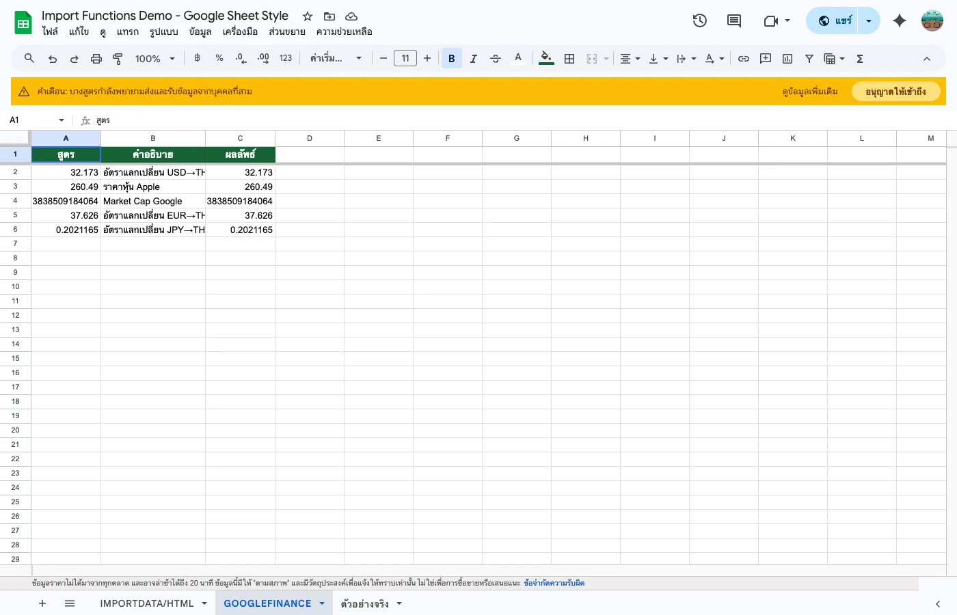Open version history
The height and width of the screenshot is (615, 957).
(700, 20)
